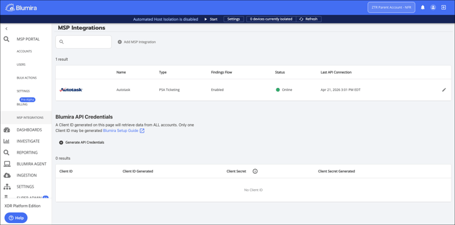Click the Ingestion cloud icon
The image size is (455, 225).
[x=7, y=175]
